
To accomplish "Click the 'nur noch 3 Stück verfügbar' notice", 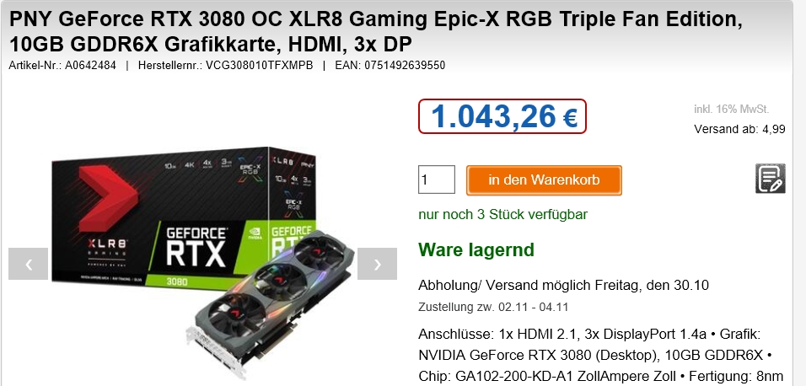I will pos(502,214).
